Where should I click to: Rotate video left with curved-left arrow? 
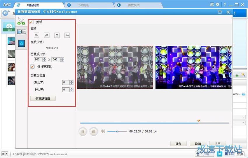36,35
